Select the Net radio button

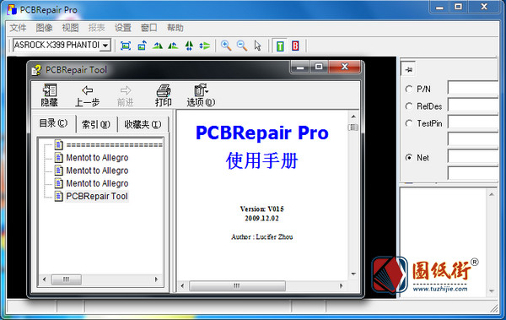pyautogui.click(x=409, y=157)
